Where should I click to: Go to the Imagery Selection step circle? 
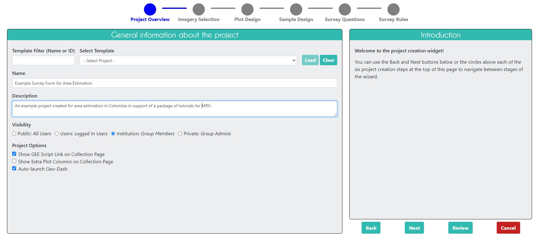coord(198,9)
